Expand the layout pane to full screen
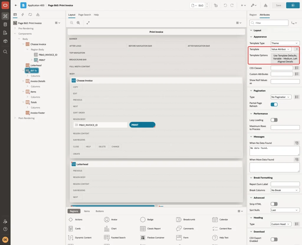The width and height of the screenshot is (302, 245). pos(88,23)
